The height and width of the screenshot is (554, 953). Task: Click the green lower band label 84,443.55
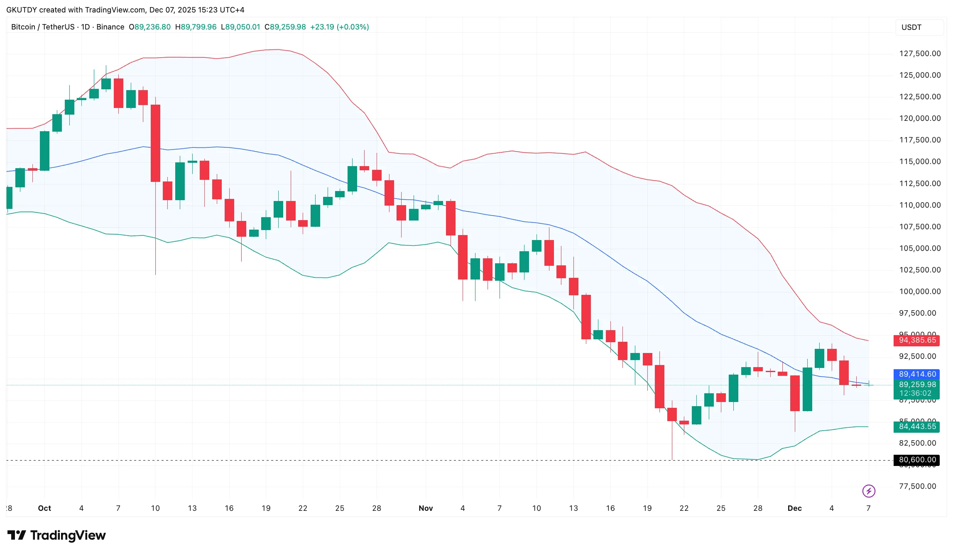point(917,427)
